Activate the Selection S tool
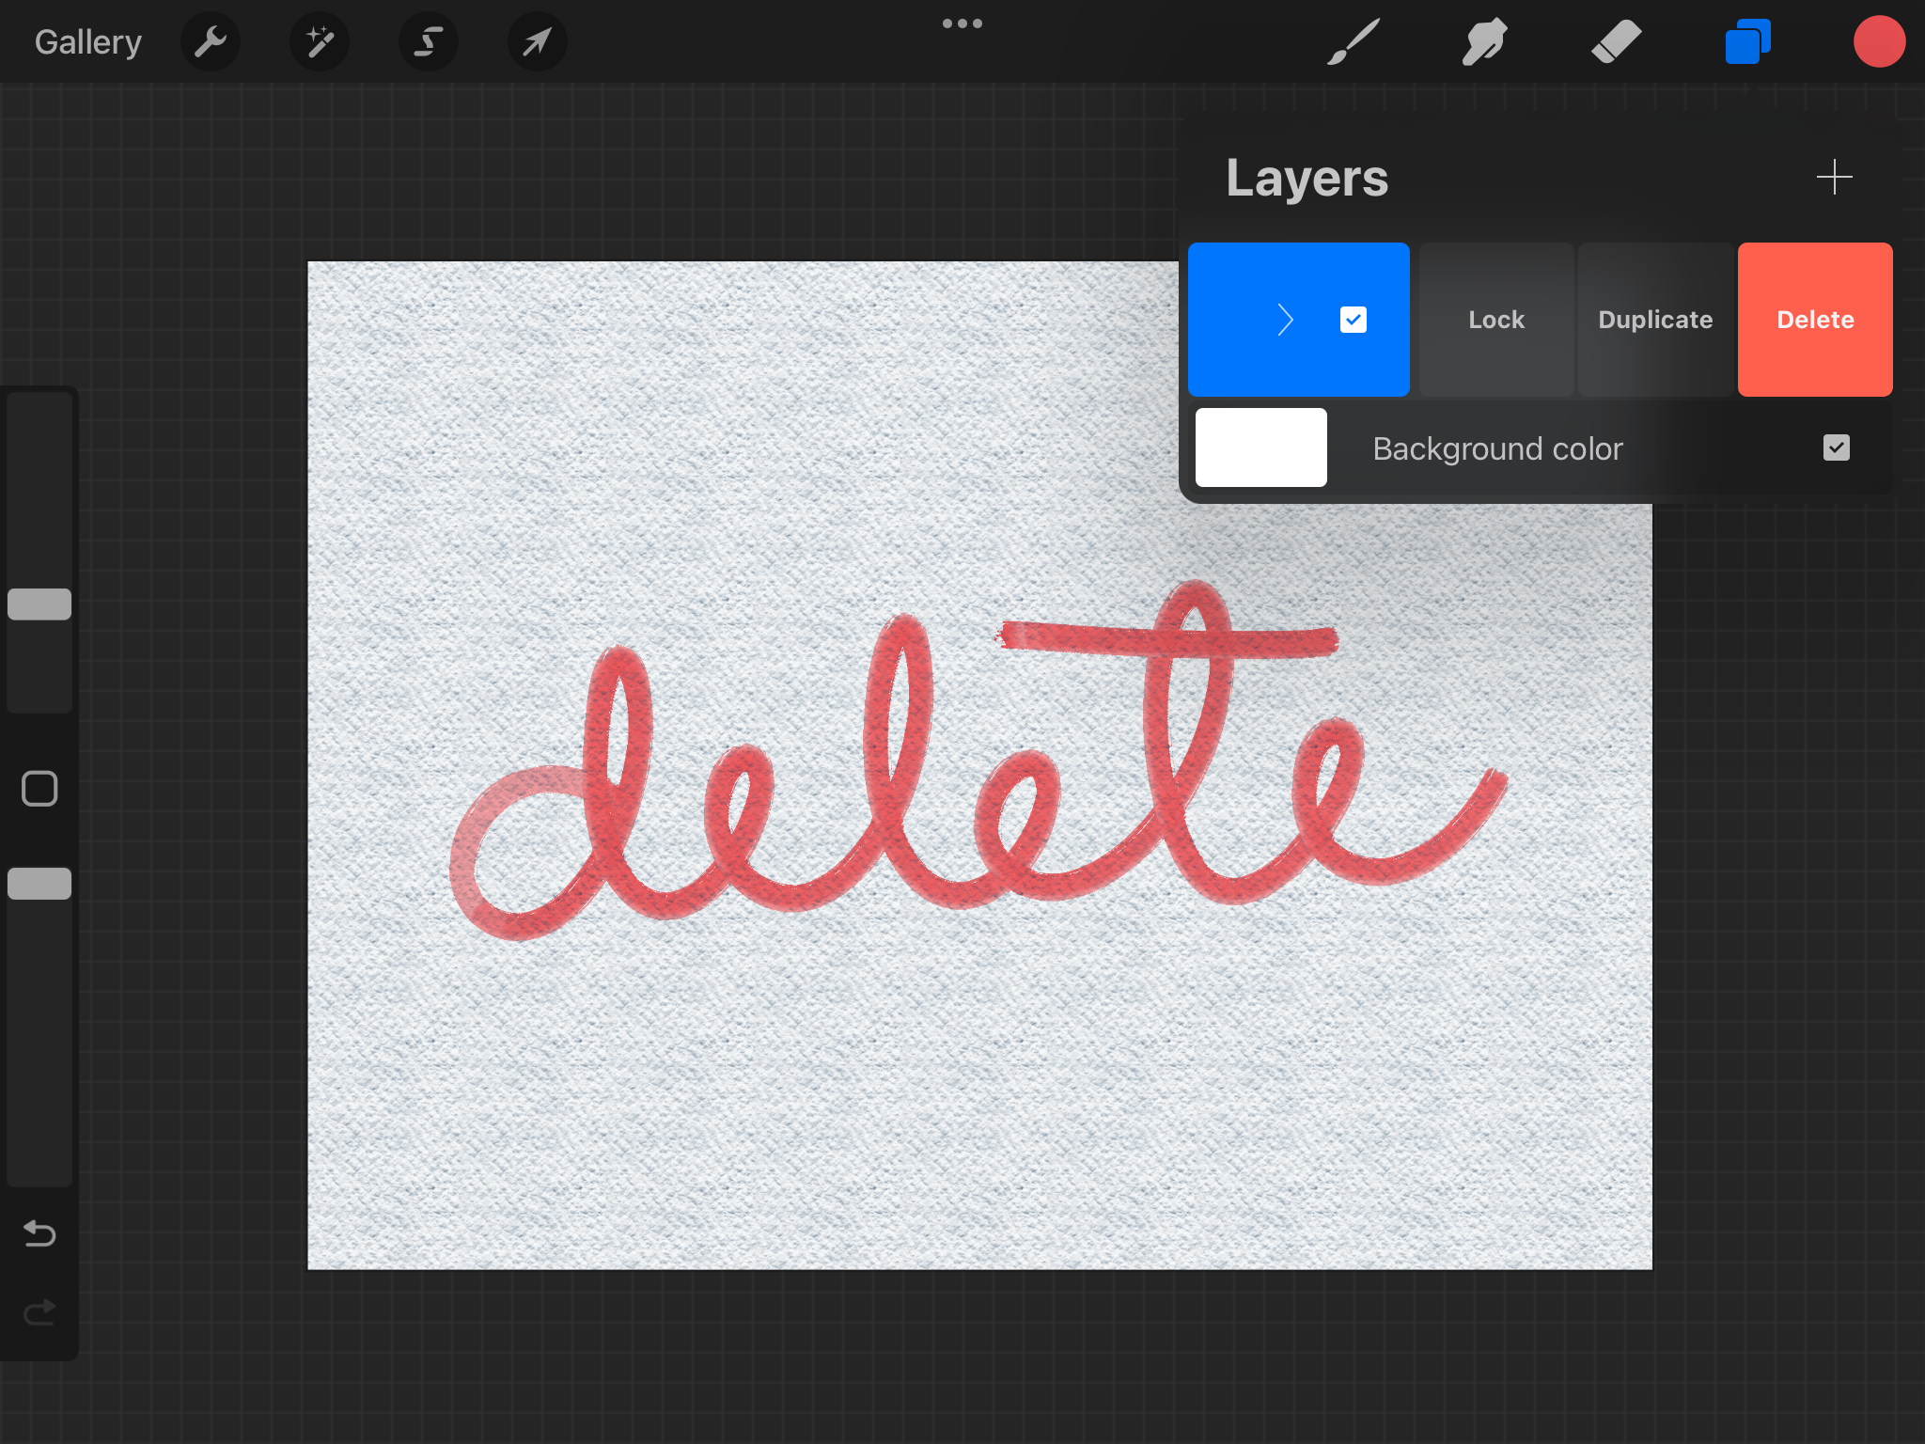 click(429, 41)
